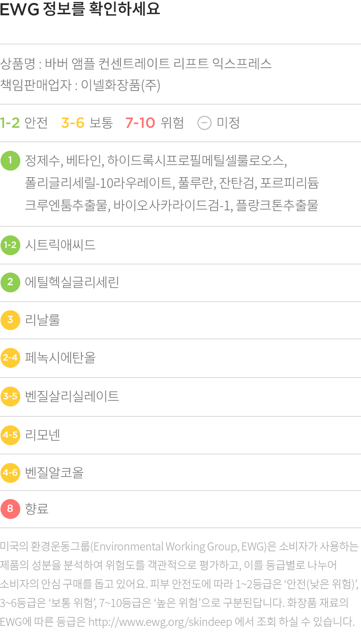Select the yellow 4-6 badge by 벤질알코올

point(10,473)
